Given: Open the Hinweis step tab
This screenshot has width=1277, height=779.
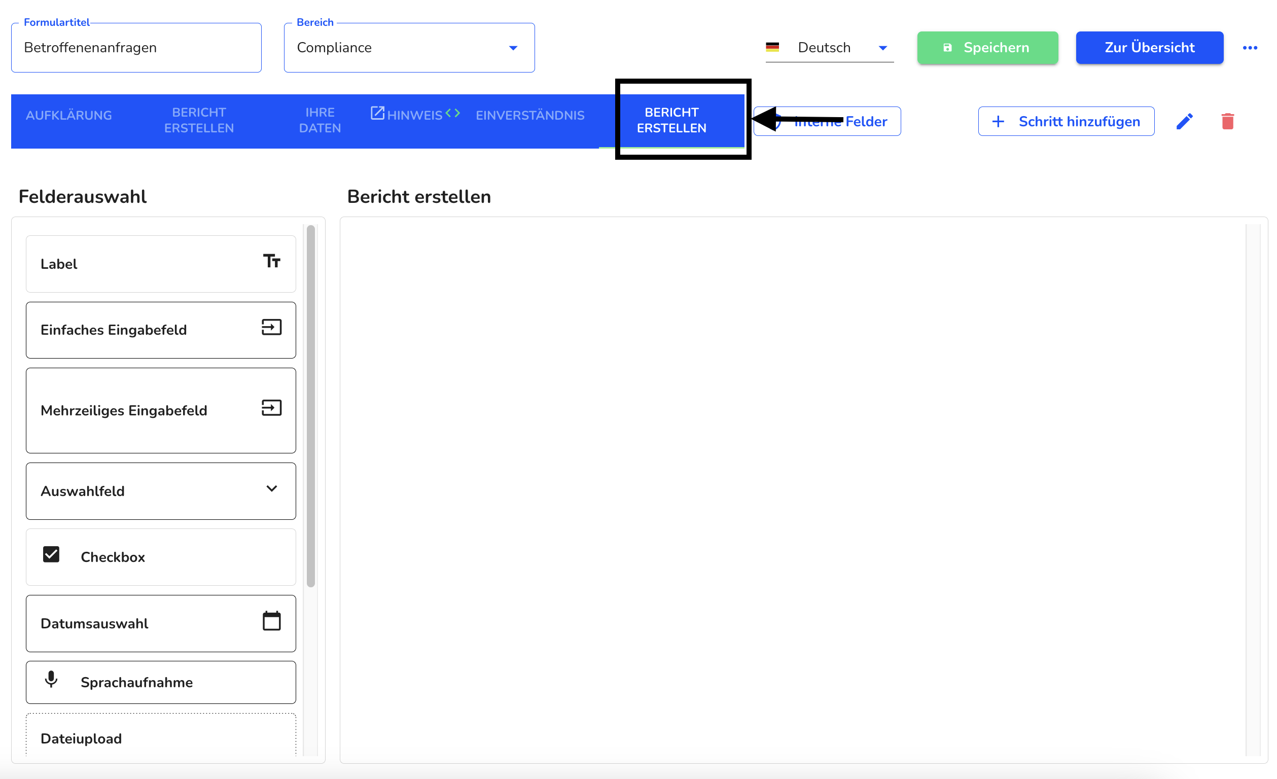Looking at the screenshot, I should tap(415, 115).
